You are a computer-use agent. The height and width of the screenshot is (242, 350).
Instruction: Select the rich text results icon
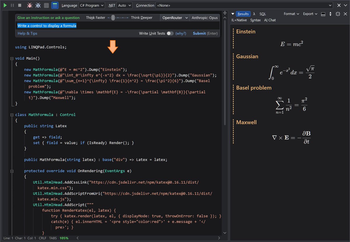point(55,5)
